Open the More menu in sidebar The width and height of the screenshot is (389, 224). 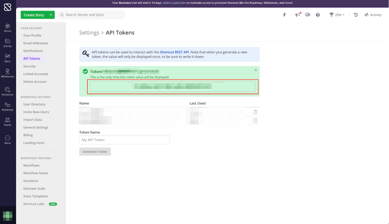[x=7, y=140]
